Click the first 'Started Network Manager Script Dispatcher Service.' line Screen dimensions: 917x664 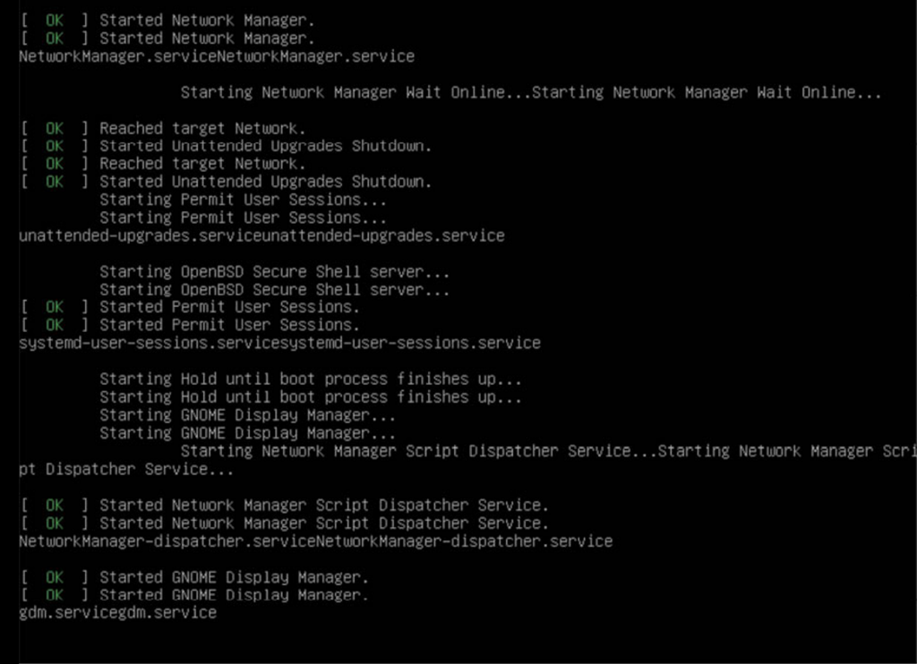coord(324,506)
